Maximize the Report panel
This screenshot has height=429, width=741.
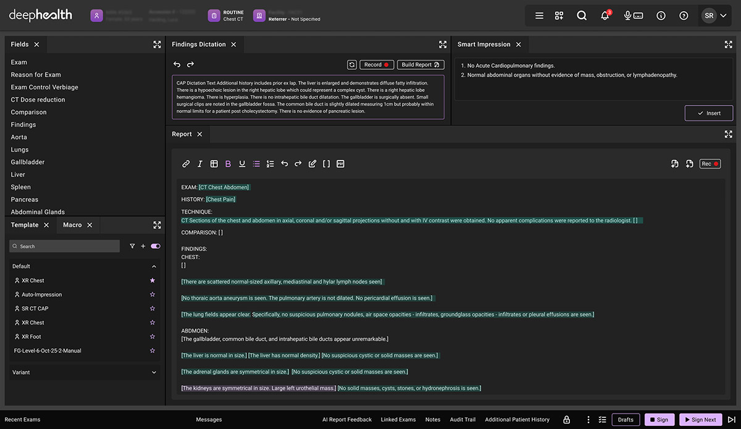click(729, 134)
